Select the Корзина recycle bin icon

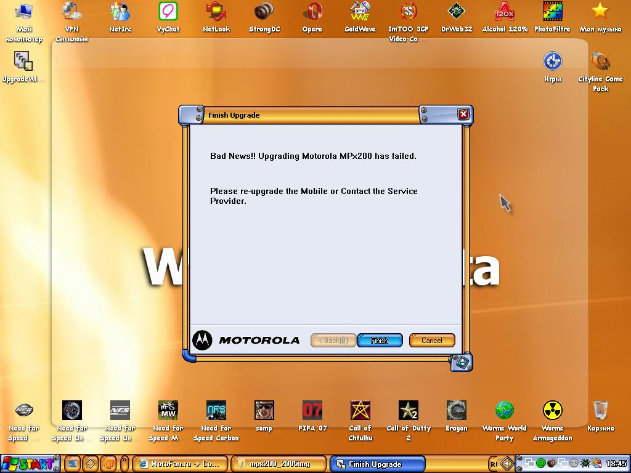coord(600,416)
